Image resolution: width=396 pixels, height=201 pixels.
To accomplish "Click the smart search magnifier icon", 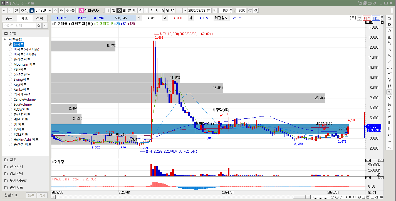I will click(x=39, y=26).
